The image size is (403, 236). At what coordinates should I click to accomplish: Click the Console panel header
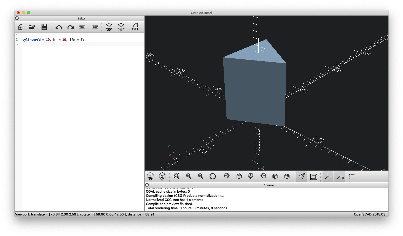268,185
